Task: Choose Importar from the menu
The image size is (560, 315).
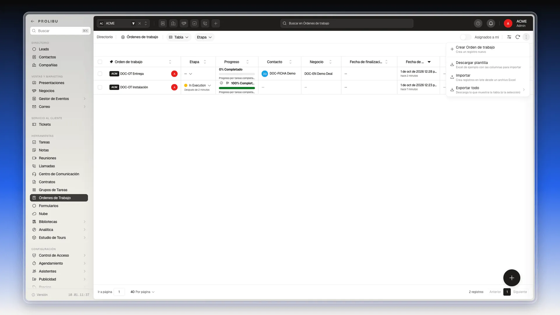Action: (x=488, y=77)
